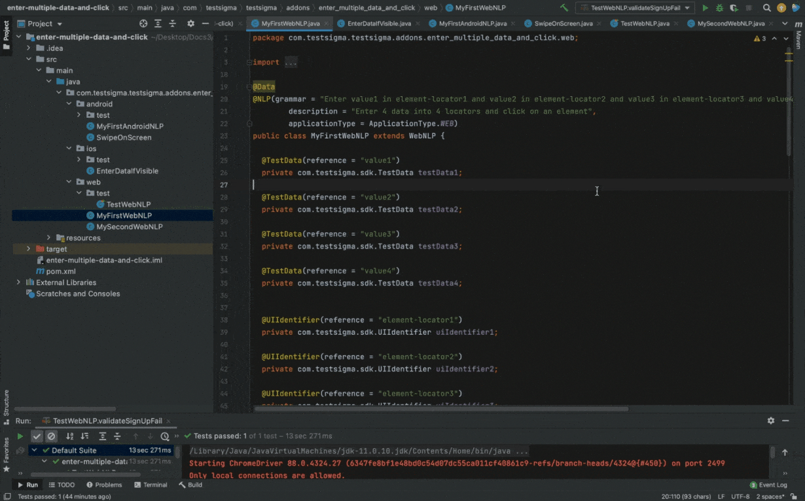Click the Build project hammer icon
This screenshot has height=501, width=805.
(564, 8)
